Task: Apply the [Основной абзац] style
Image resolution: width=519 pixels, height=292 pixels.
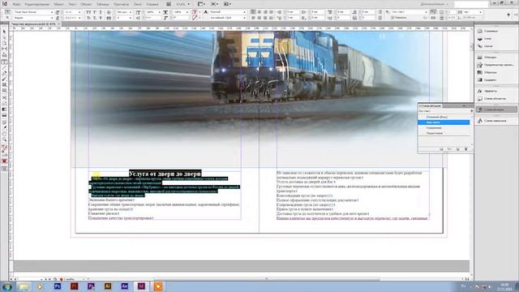Action: tap(444, 117)
